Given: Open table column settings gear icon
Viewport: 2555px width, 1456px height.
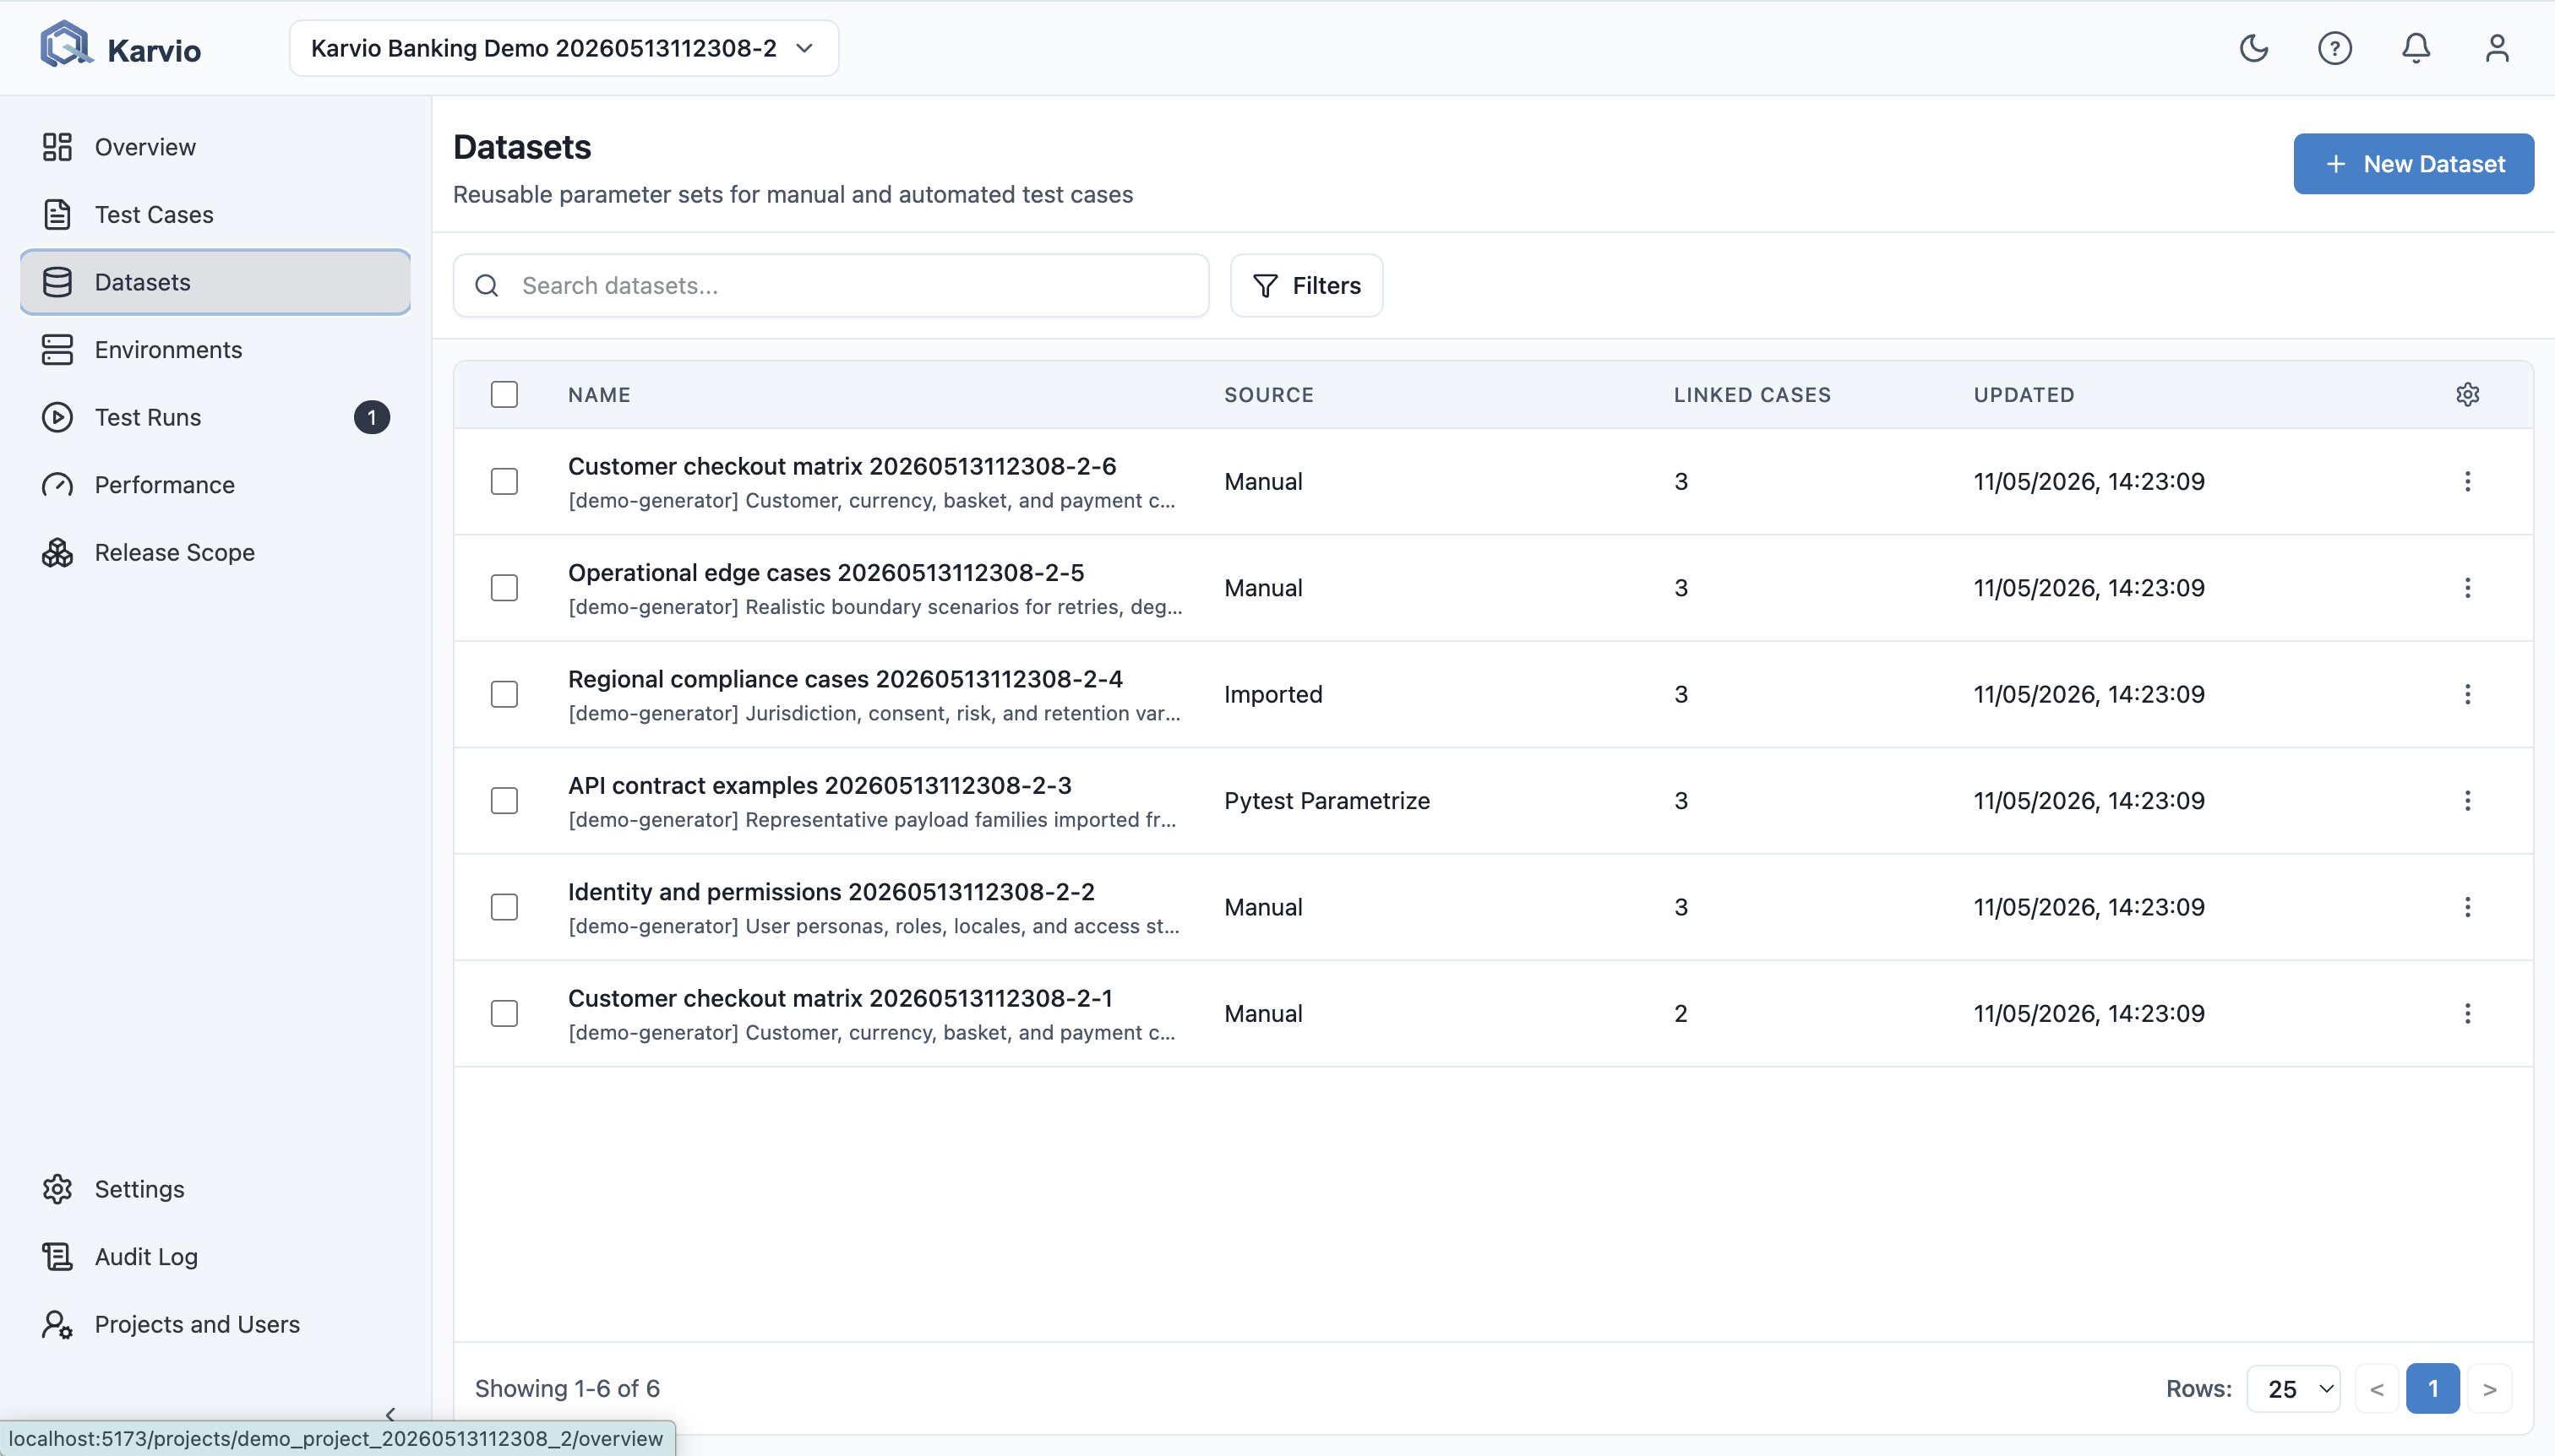Looking at the screenshot, I should pyautogui.click(x=2467, y=394).
